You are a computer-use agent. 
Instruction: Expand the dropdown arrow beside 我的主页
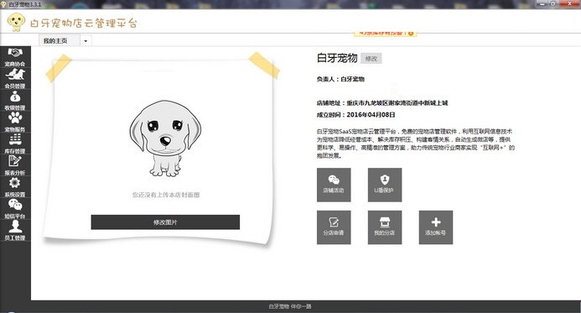[x=86, y=41]
